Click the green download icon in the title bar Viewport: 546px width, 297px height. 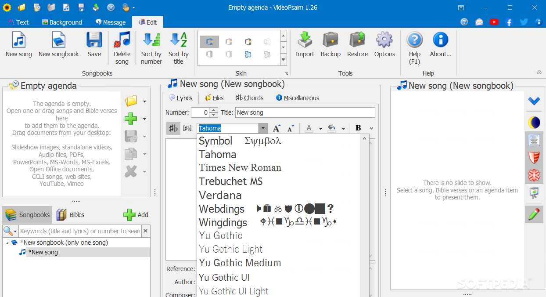96,7
